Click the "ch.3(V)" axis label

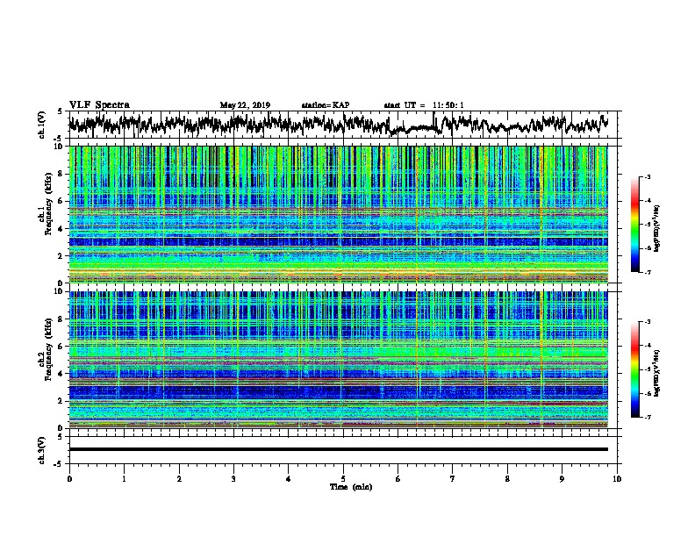coord(42,451)
